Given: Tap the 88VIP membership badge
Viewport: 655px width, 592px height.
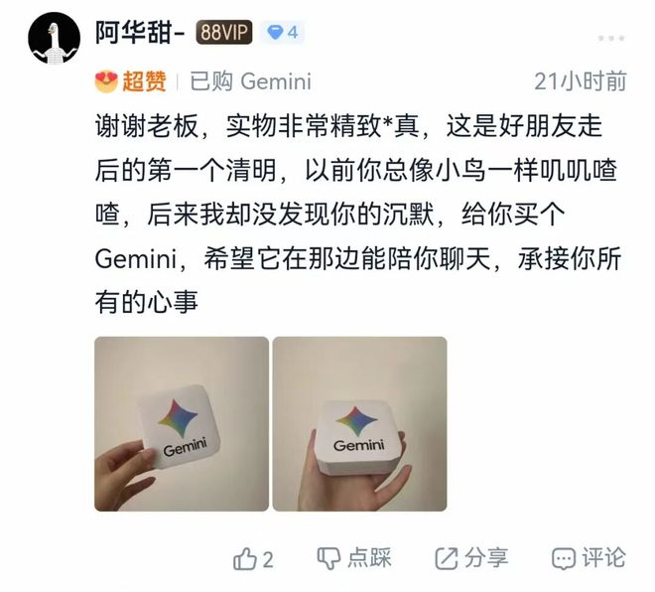Looking at the screenshot, I should tap(224, 32).
